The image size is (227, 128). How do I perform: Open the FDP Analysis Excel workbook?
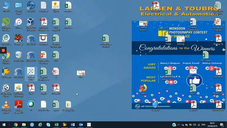click(x=56, y=25)
